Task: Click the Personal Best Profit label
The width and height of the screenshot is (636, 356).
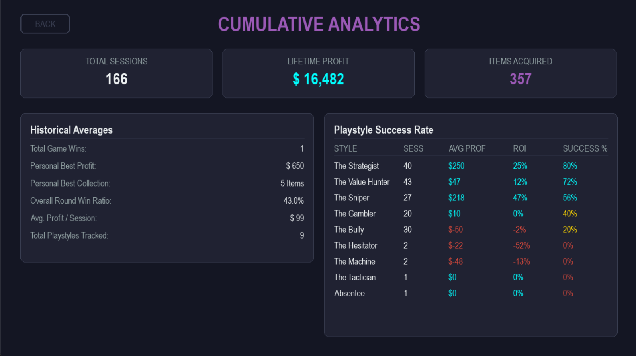Action: pos(63,166)
